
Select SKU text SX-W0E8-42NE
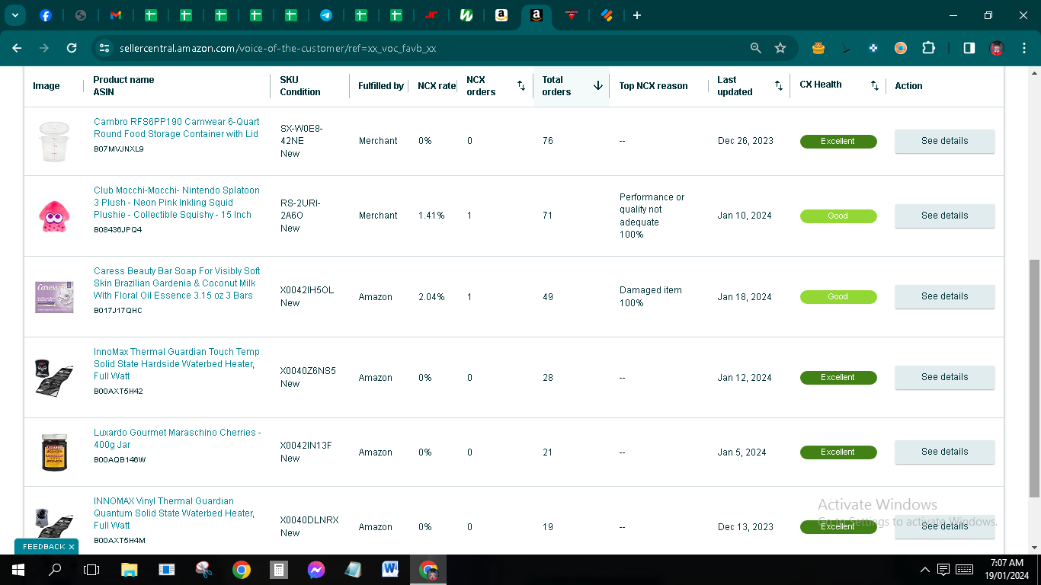click(x=302, y=135)
